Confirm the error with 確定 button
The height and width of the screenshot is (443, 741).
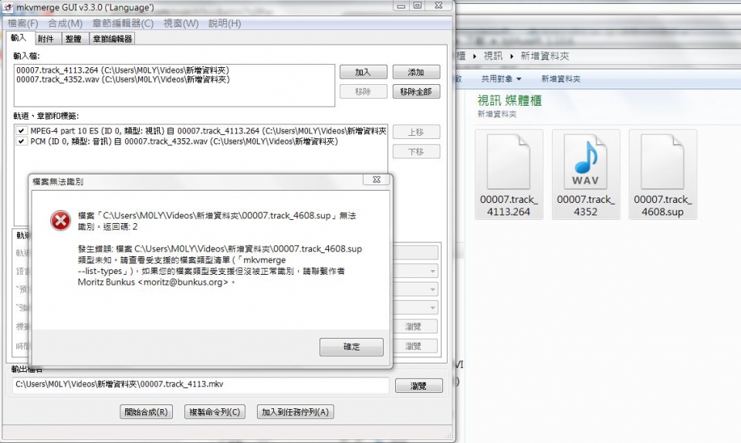tap(351, 347)
